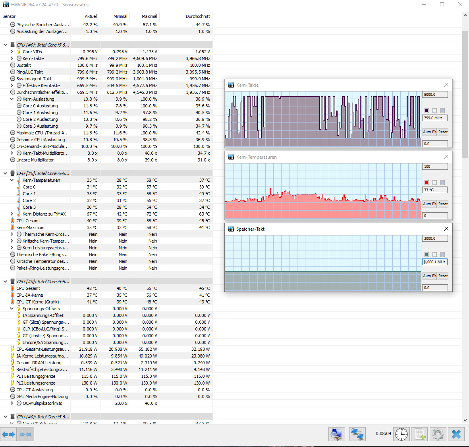This screenshot has height=447, width=469.
Task: Expand Kern-Takt-Multiplikatoren row
Action: click(x=12, y=153)
